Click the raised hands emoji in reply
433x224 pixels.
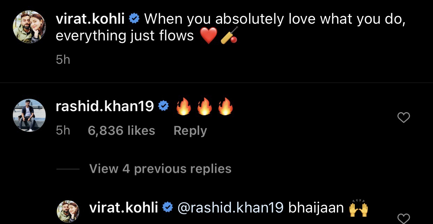[x=358, y=208]
